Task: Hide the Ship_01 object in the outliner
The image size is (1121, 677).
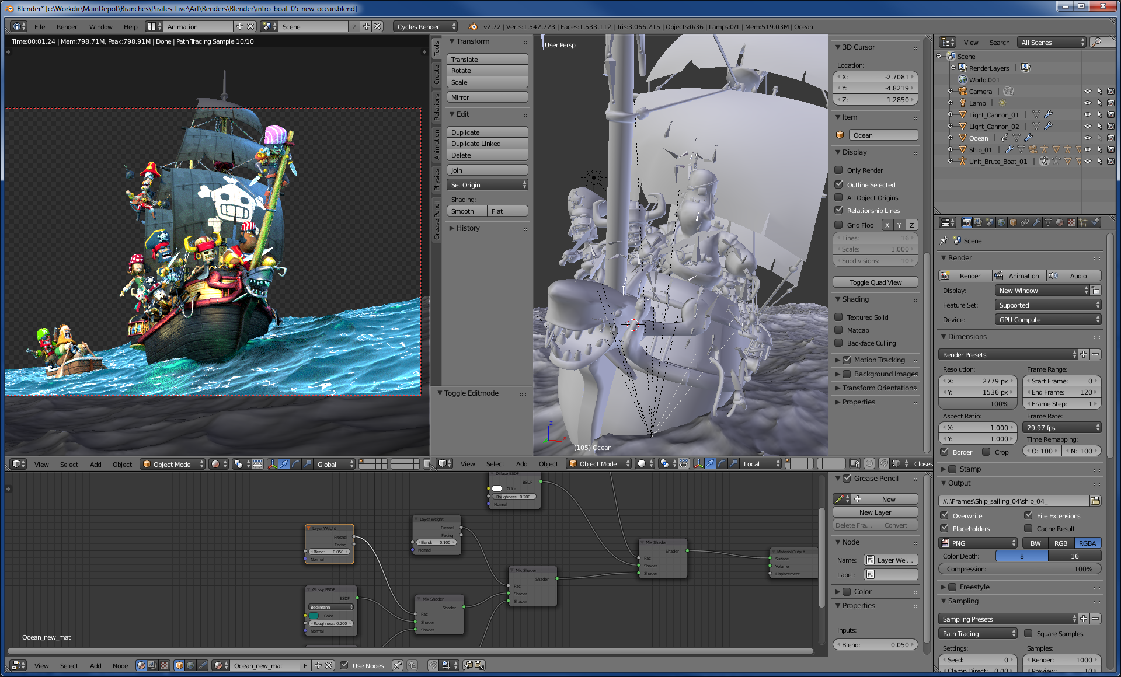Action: (x=1087, y=149)
